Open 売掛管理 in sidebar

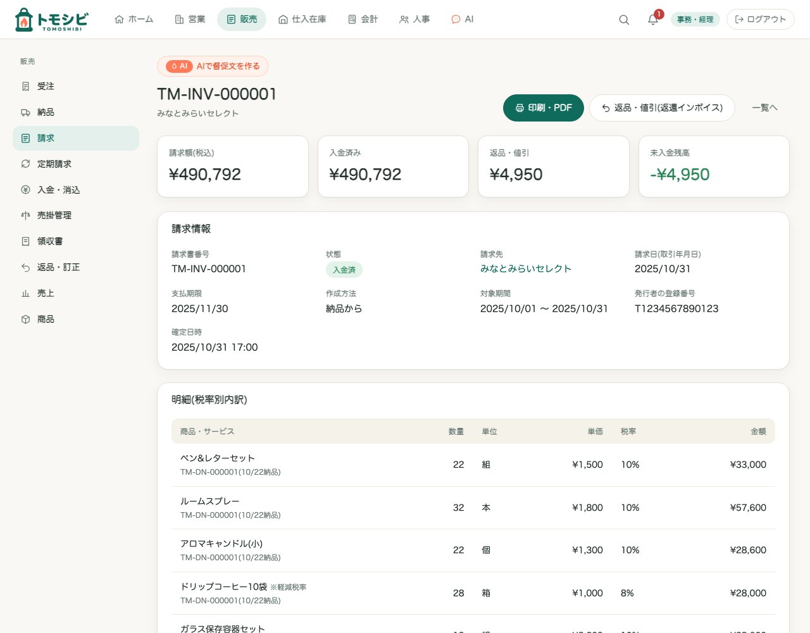coord(76,215)
